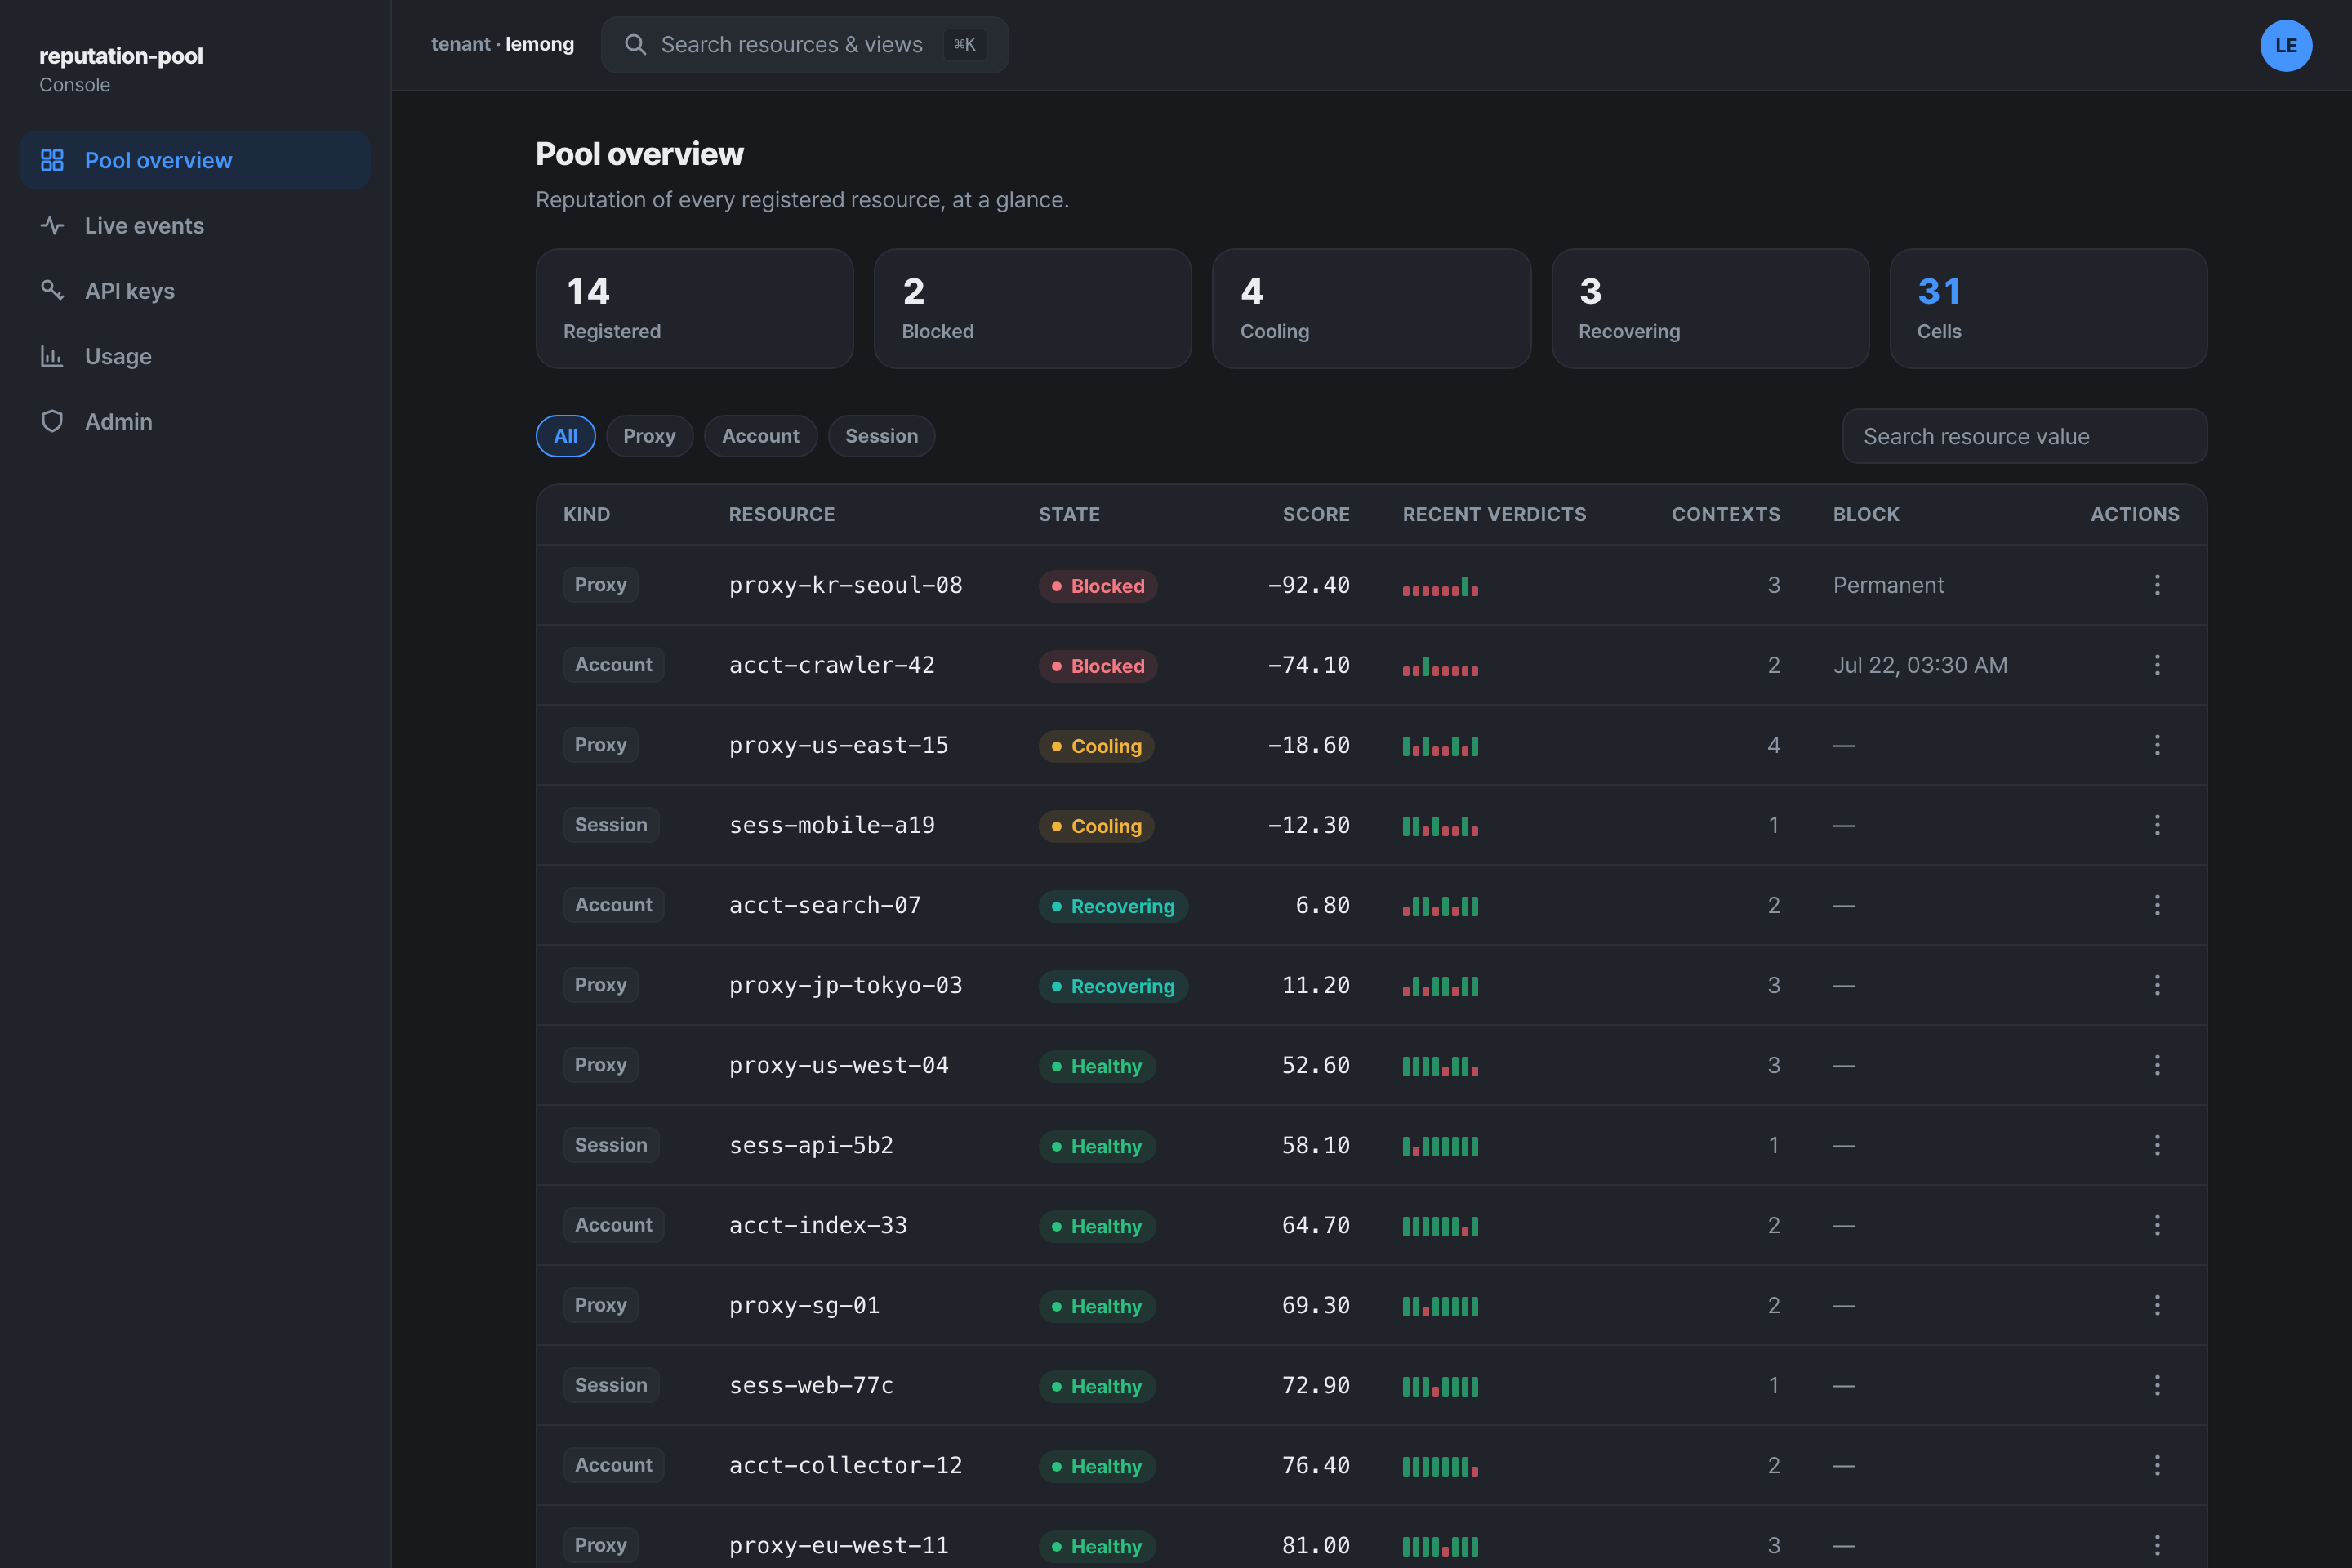This screenshot has width=2352, height=1568.
Task: Open actions menu for acct-search-07
Action: point(2157,905)
